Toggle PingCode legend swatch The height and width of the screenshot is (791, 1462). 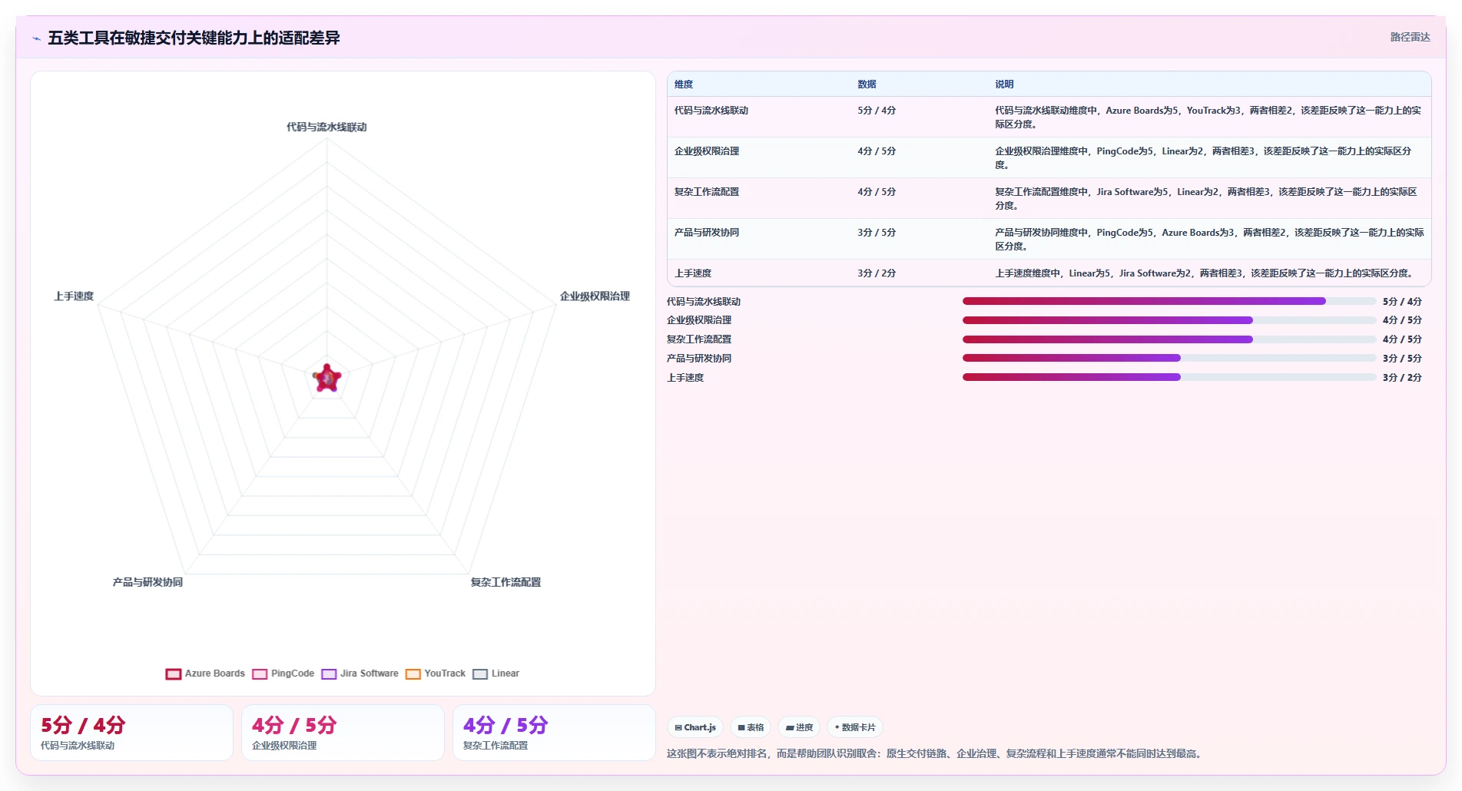(x=260, y=674)
